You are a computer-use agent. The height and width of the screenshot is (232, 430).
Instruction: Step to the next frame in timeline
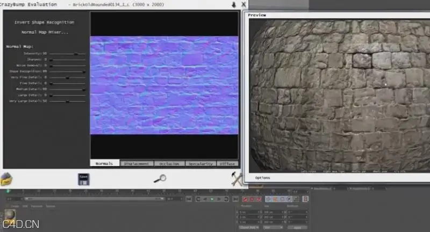pyautogui.click(x=219, y=199)
